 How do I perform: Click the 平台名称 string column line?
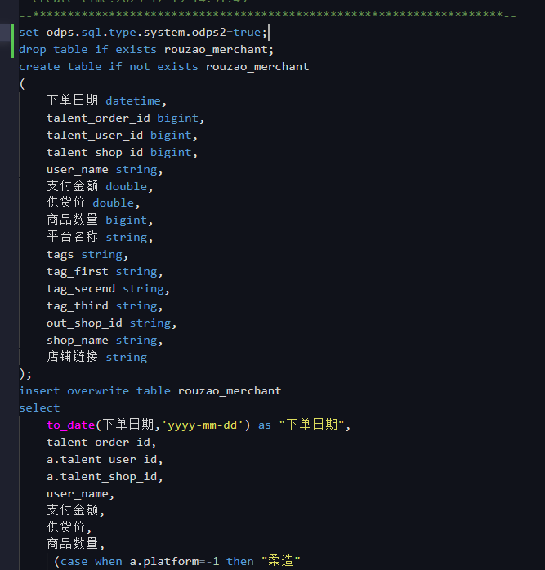[x=100, y=237]
